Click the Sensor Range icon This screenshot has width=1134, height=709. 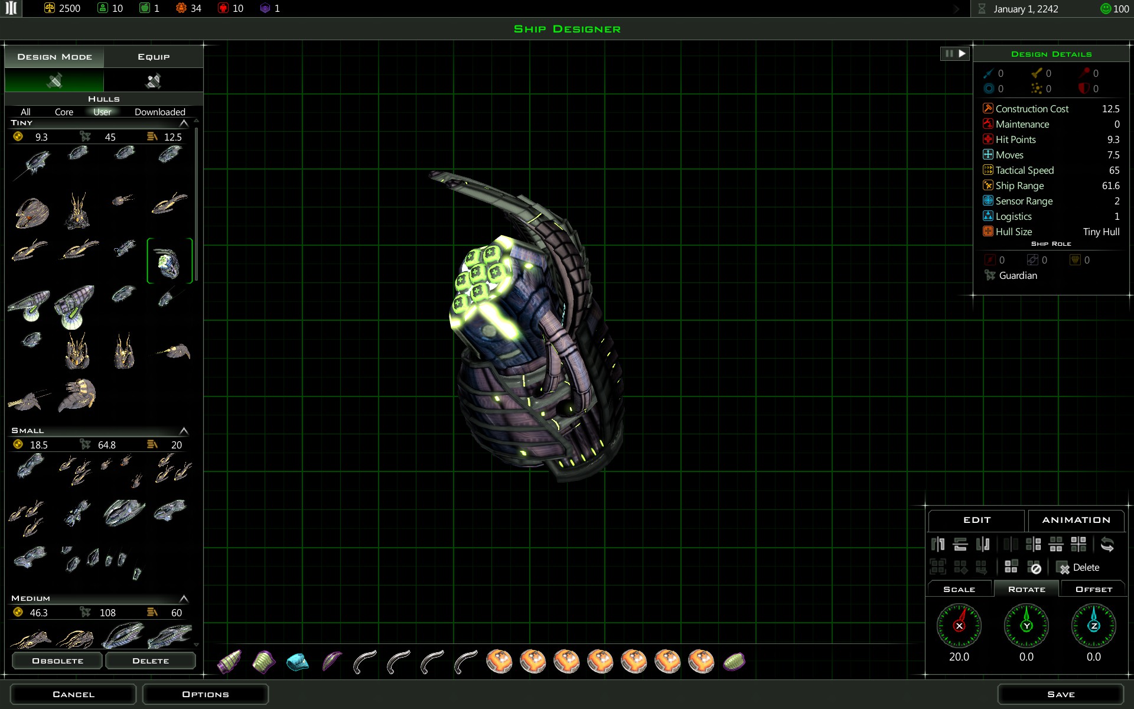point(988,200)
